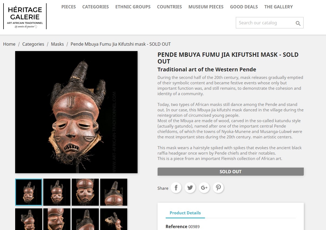The width and height of the screenshot is (326, 230).
Task: Follow the Masks breadcrumb link
Action: click(x=57, y=44)
